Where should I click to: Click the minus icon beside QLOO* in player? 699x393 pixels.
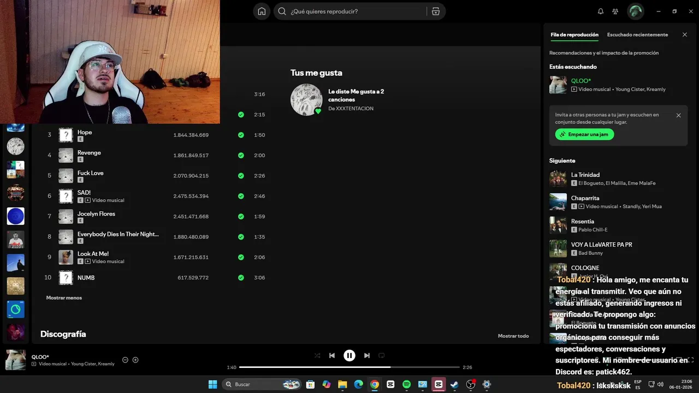pyautogui.click(x=125, y=360)
